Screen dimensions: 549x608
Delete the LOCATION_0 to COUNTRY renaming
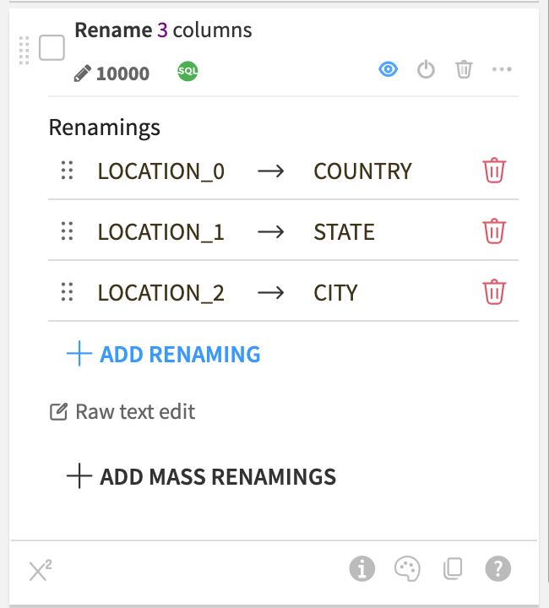click(494, 171)
